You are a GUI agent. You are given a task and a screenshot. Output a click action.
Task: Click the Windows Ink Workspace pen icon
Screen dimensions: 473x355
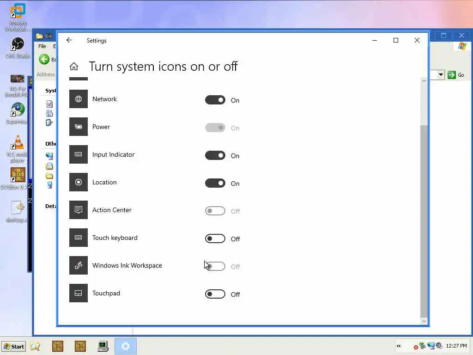point(79,265)
